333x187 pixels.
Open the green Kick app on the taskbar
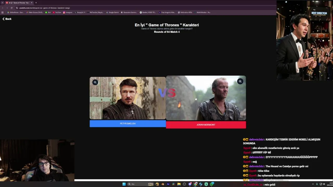(206, 184)
